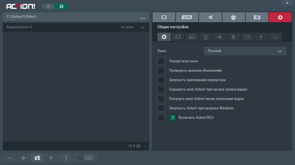Image resolution: width=295 pixels, height=165 pixels.
Task: Toggle Показать окно Action! после окончания видео
Action: click(161, 99)
